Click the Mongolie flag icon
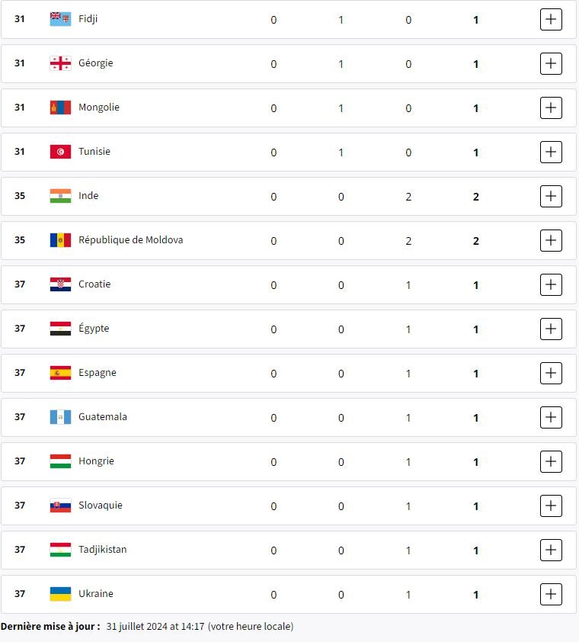Image resolution: width=579 pixels, height=642 pixels. click(x=60, y=107)
